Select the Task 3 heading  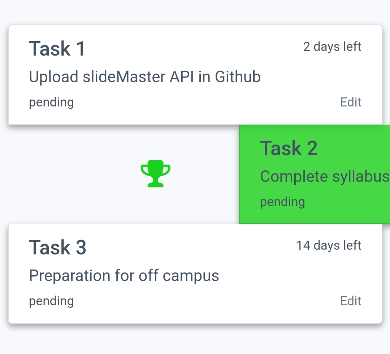pyautogui.click(x=57, y=247)
